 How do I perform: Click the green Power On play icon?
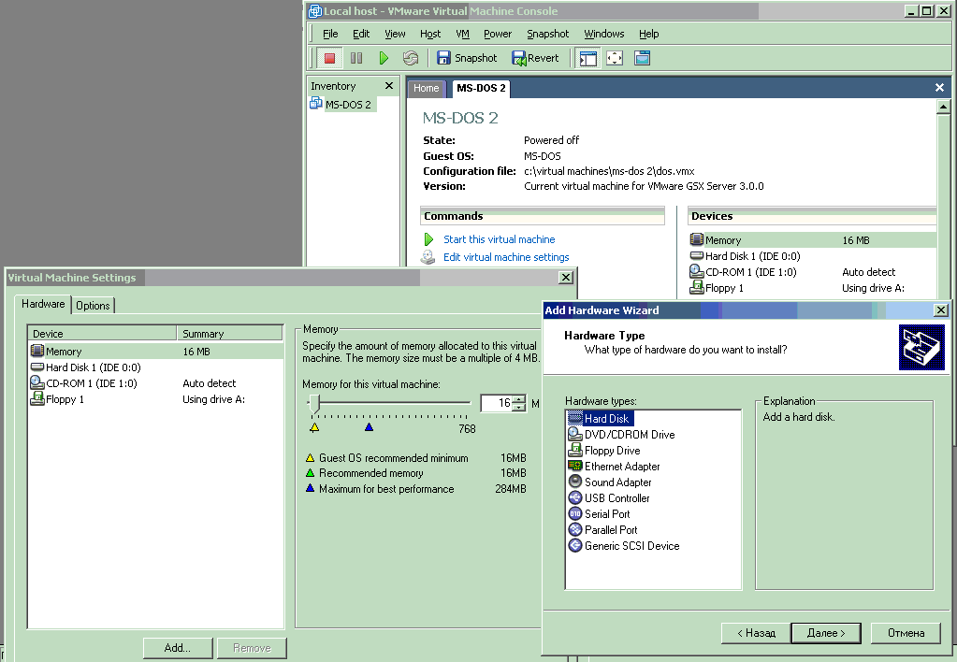pos(384,58)
